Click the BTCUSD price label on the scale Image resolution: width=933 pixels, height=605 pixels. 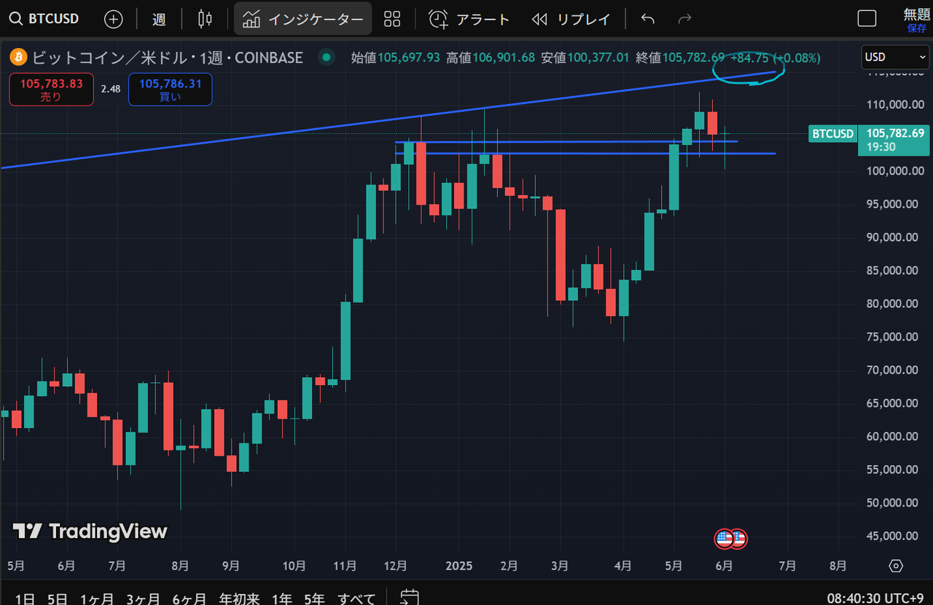832,134
